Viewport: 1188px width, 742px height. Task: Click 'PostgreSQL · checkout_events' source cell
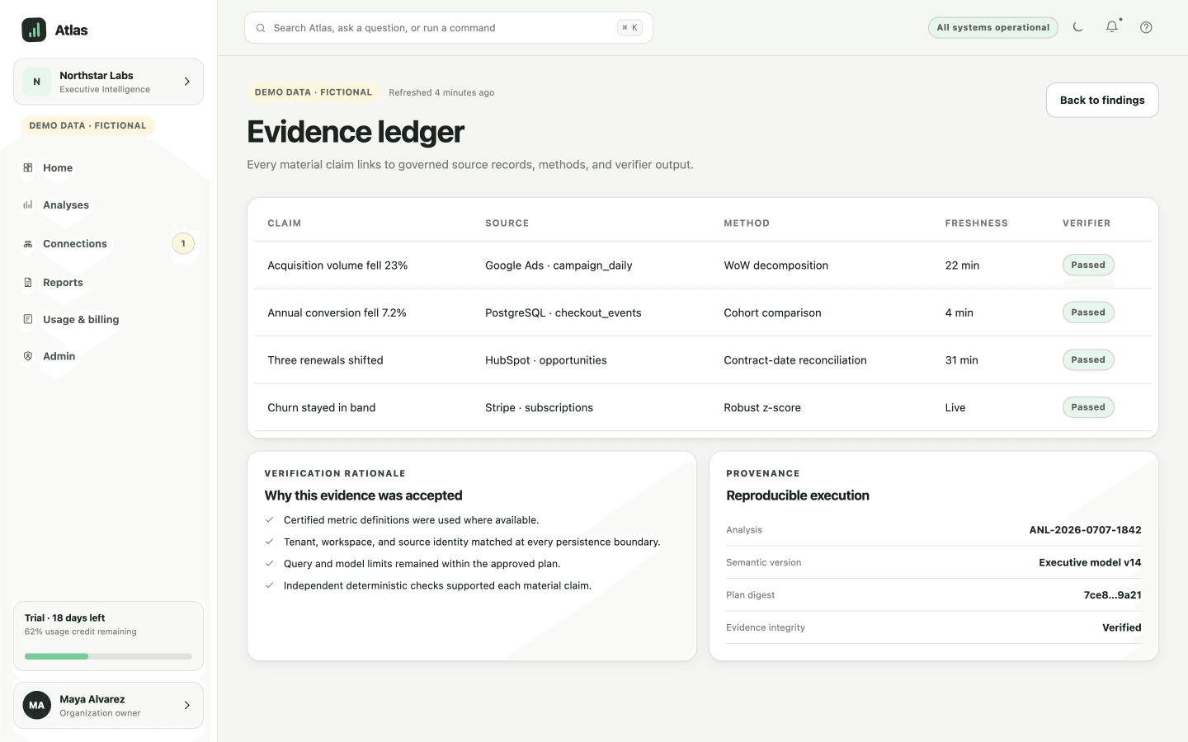pyautogui.click(x=563, y=312)
